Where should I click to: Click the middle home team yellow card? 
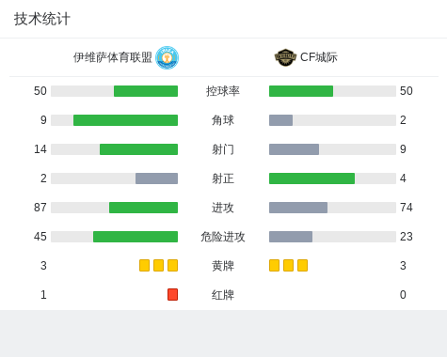pyautogui.click(x=158, y=265)
